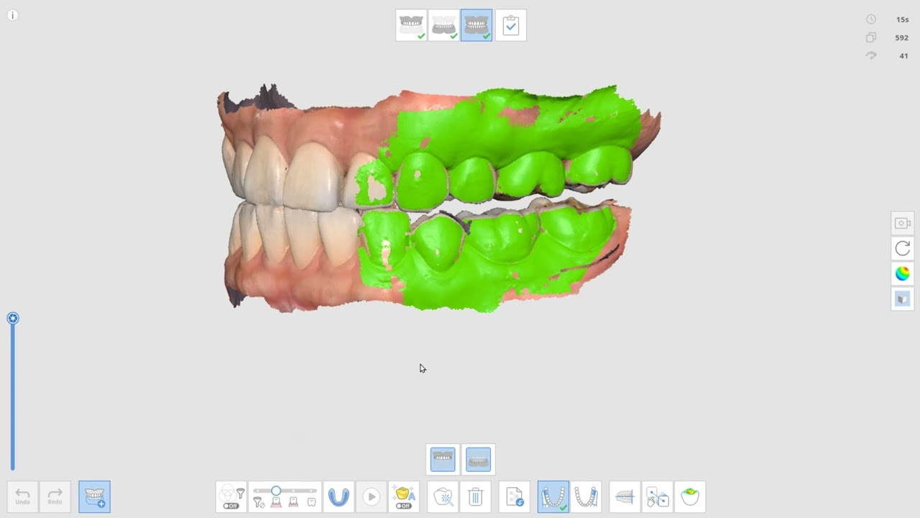Toggle the second occlusion thumbnail below model
Screen dimensions: 920x518
click(478, 459)
